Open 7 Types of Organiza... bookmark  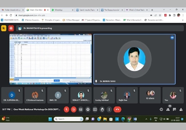pyautogui.click(x=91, y=20)
